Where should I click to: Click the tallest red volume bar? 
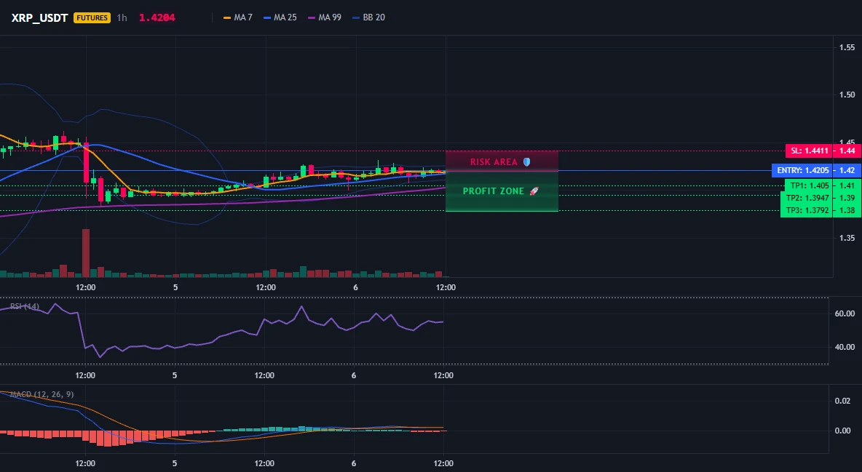click(x=86, y=253)
